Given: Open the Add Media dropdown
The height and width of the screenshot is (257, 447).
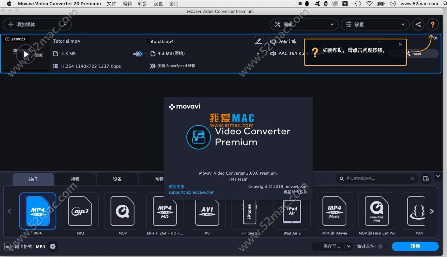Looking at the screenshot, I should [x=65, y=24].
